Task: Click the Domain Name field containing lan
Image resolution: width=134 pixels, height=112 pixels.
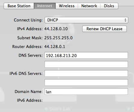Action: pyautogui.click(x=86, y=91)
